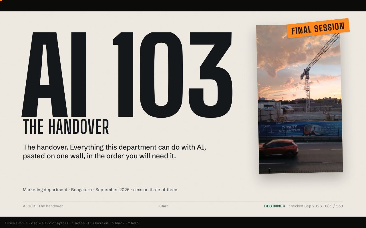Open help via the '? help' hint

pos(133,223)
